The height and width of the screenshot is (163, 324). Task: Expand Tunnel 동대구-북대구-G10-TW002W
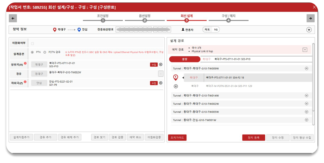click(x=306, y=104)
